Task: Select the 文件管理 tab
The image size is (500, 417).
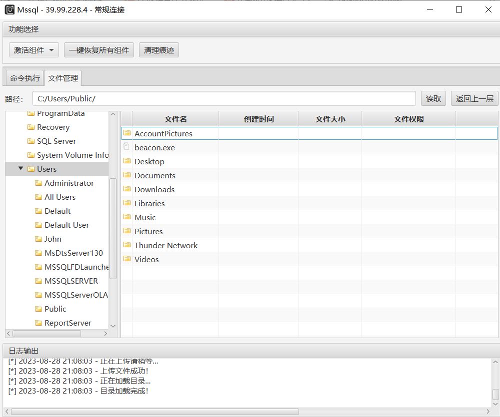Action: click(63, 78)
